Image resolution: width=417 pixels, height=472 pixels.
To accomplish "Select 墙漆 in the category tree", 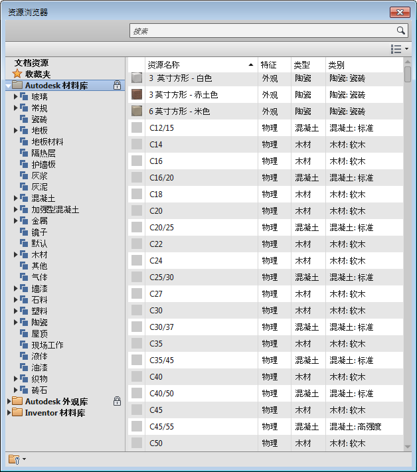I will [39, 288].
